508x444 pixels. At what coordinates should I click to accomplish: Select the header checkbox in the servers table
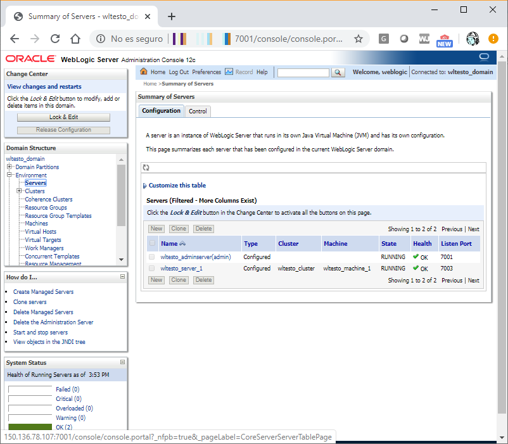[151, 243]
